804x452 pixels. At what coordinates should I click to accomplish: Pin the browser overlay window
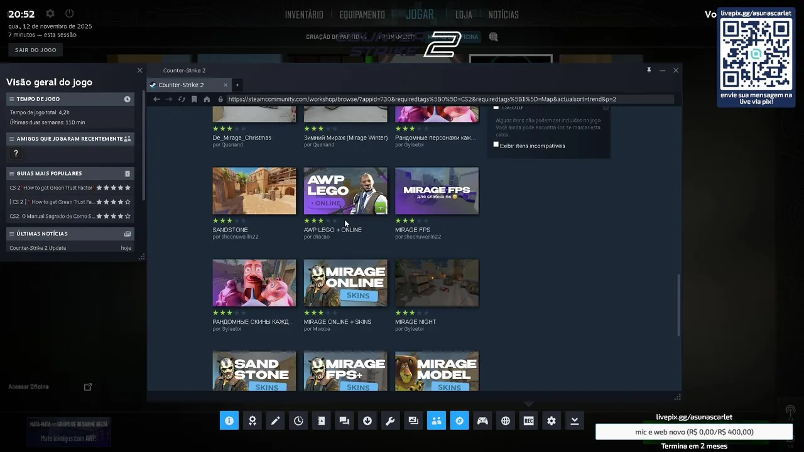(x=649, y=70)
